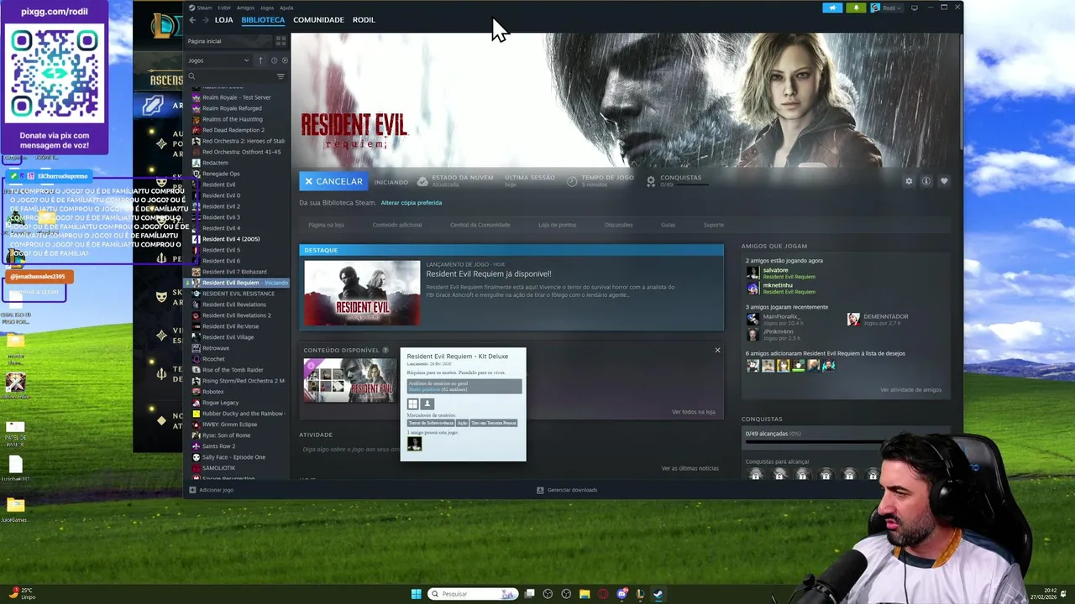Click the achievements (Conquistas) header icon
This screenshot has height=604, width=1075.
coord(651,181)
